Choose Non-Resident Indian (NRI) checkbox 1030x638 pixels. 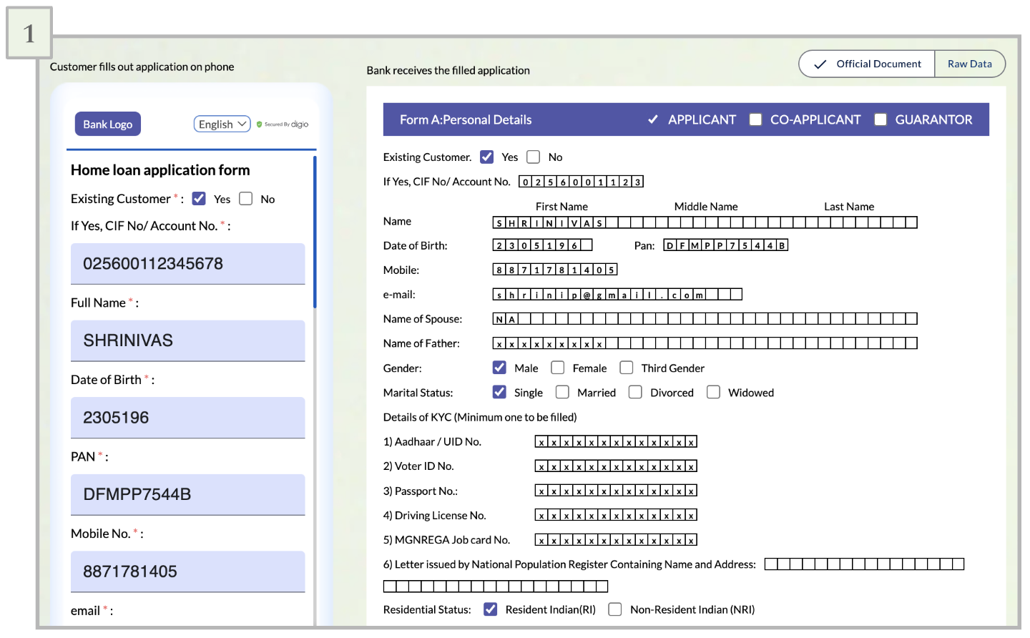615,609
